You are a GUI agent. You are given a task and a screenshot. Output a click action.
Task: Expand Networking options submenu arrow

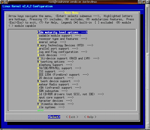pos(70,62)
